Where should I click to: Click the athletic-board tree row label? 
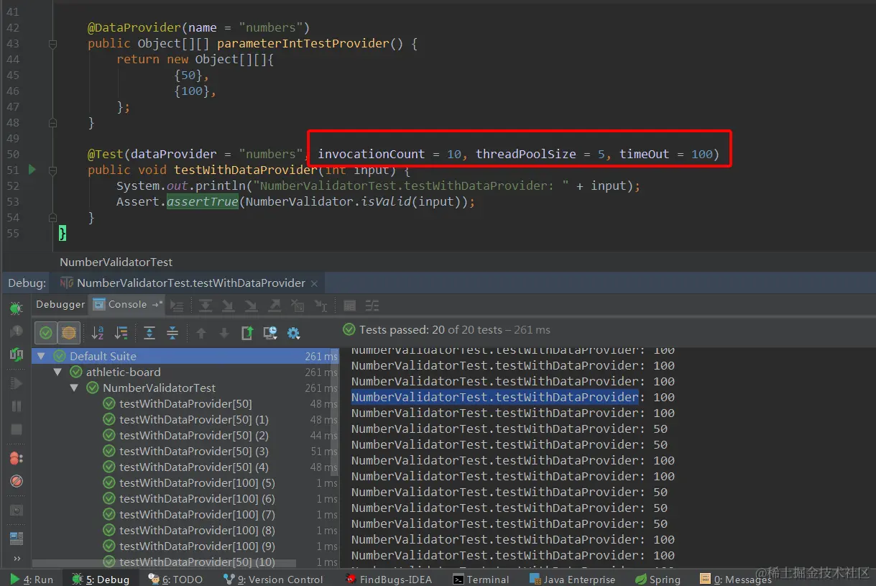[123, 372]
